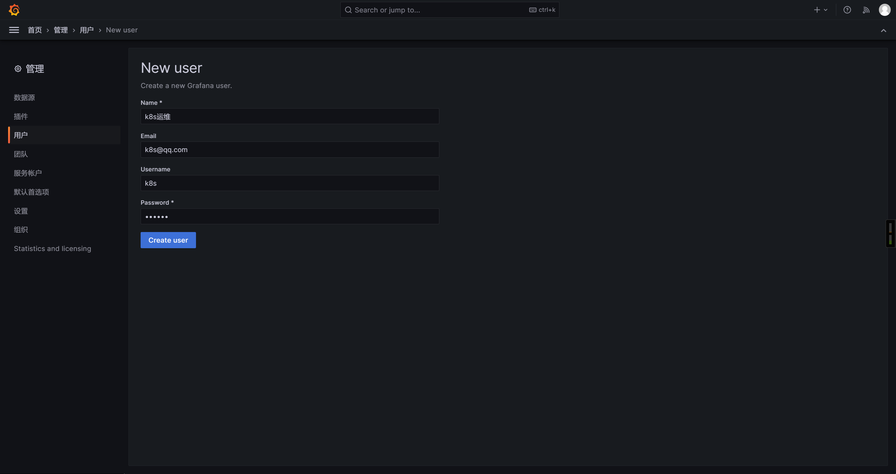Click the Password input field
Viewport: 896px width, 474px height.
pyautogui.click(x=290, y=216)
